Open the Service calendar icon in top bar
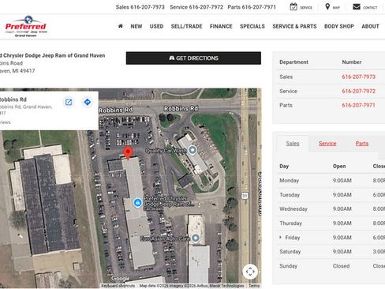Image resolution: width=385 pixels, height=289 pixels. (301, 7)
